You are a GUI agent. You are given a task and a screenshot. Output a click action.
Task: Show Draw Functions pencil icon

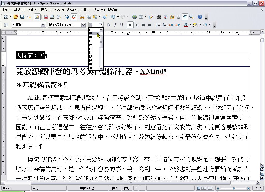pyautogui.click(x=150, y=17)
